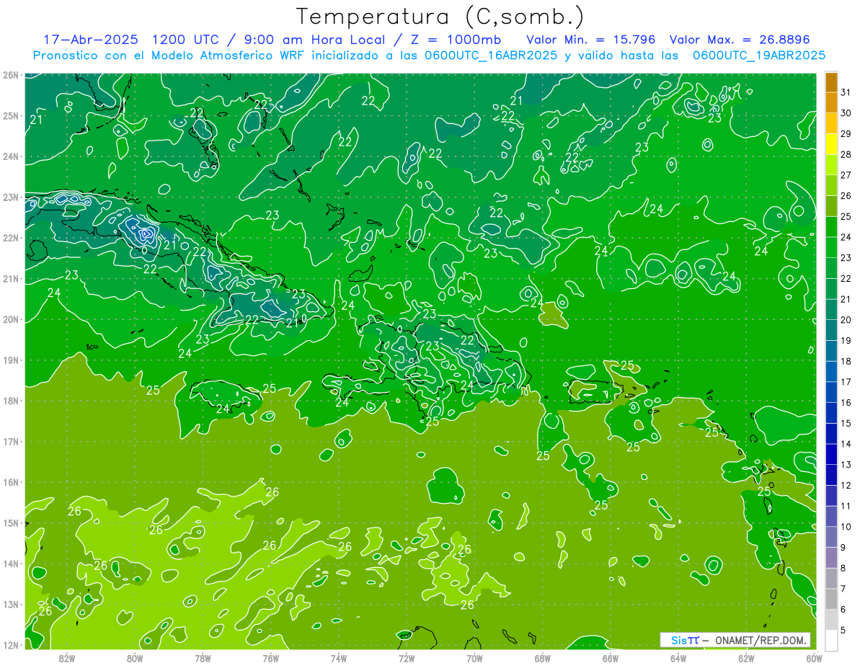Click the 20N latitude axis label
The image size is (865, 668).
[11, 319]
